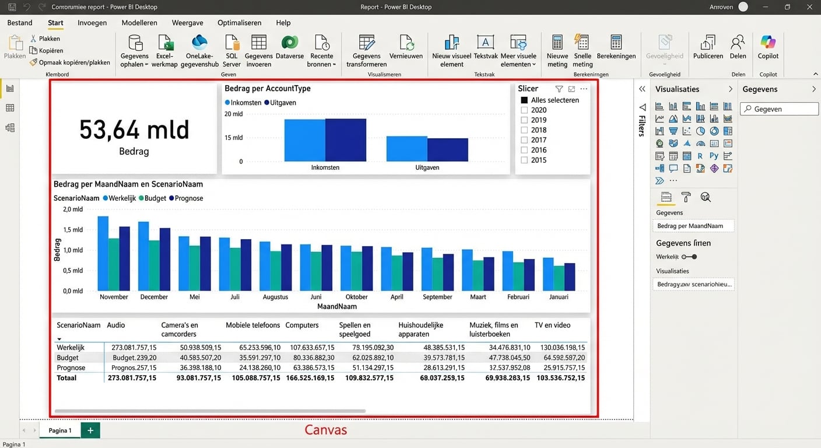Open the Copilot pane
Image resolution: width=821 pixels, height=448 pixels.
(x=768, y=47)
